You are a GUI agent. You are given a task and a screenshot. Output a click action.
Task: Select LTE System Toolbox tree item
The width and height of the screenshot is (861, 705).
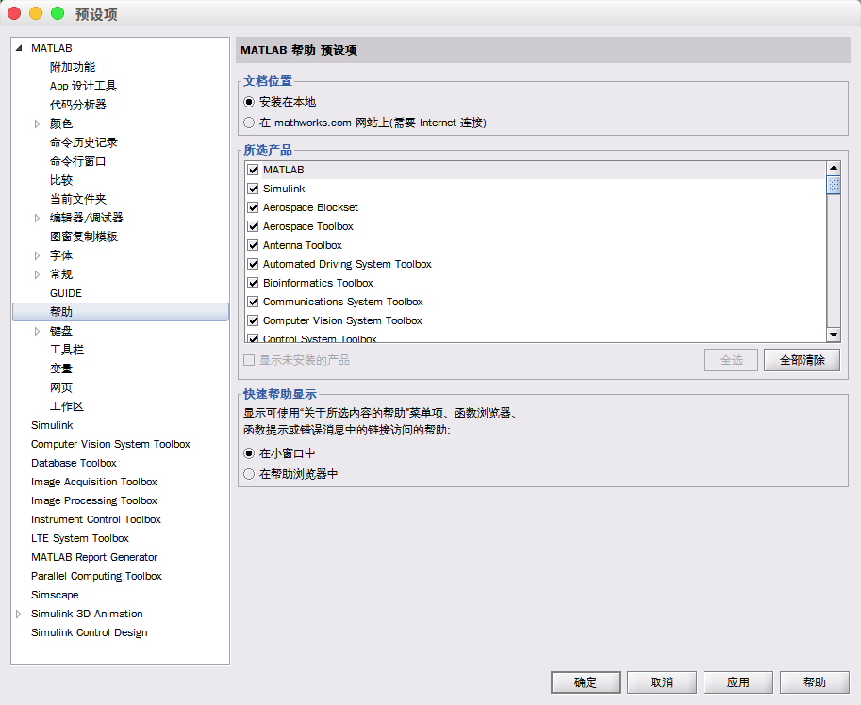pos(79,539)
